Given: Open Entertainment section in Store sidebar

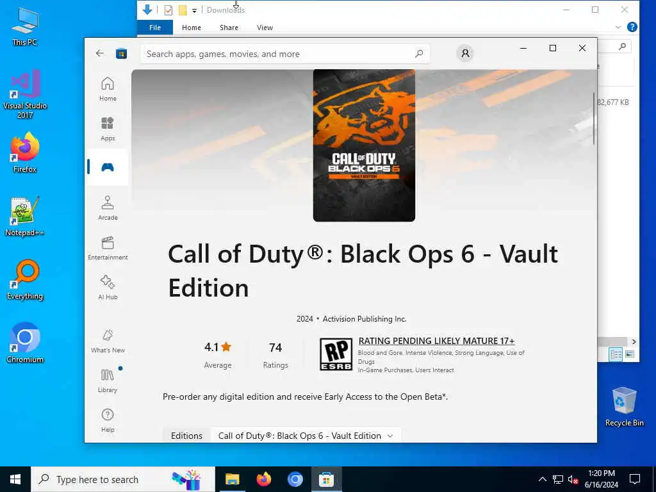Looking at the screenshot, I should [108, 248].
